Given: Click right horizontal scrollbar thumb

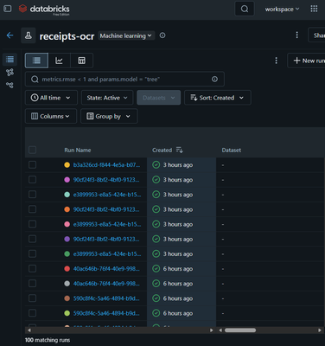Looking at the screenshot, I should 240,330.
